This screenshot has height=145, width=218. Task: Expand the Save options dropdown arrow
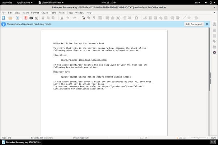(21, 18)
